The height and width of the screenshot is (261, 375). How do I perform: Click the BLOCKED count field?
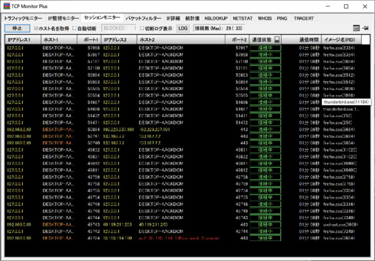pos(119,28)
